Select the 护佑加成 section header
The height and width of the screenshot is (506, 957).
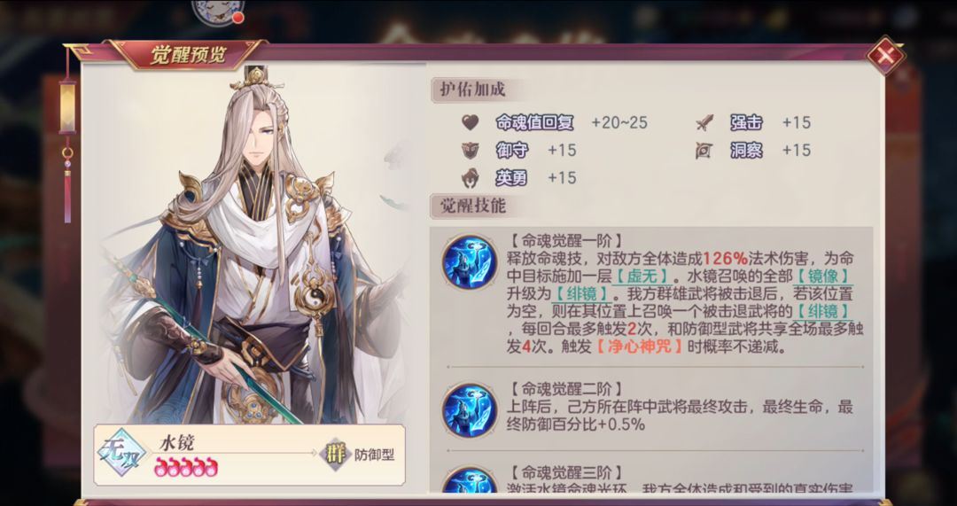tap(473, 90)
